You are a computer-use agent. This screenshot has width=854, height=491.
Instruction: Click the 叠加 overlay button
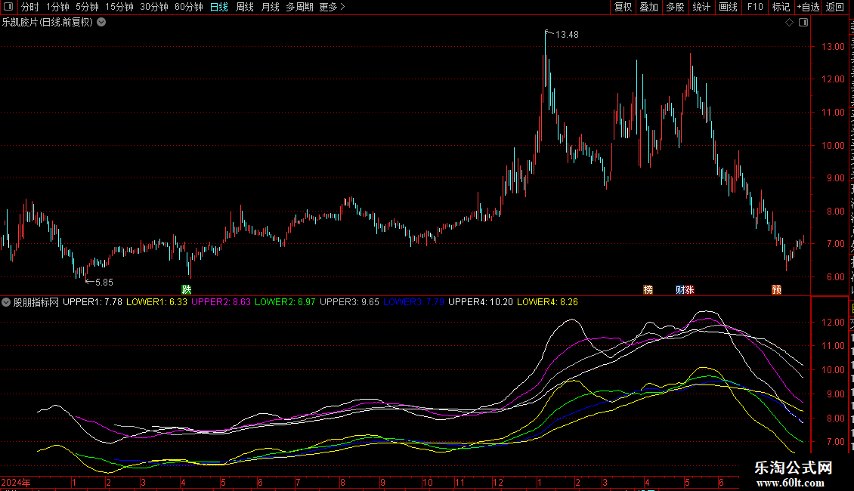tap(648, 7)
